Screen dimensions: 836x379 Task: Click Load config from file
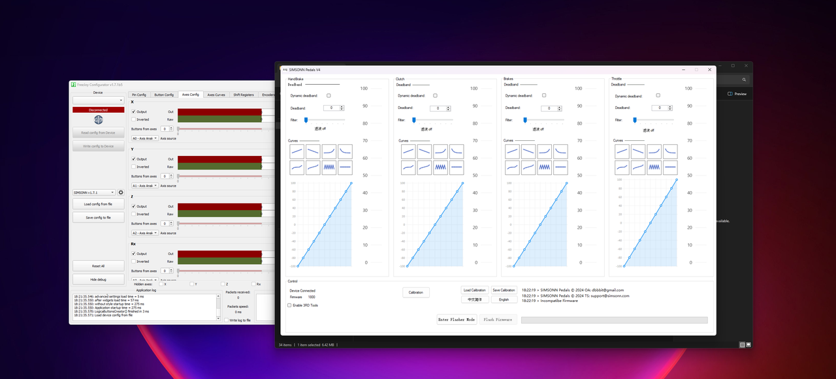[x=99, y=204]
